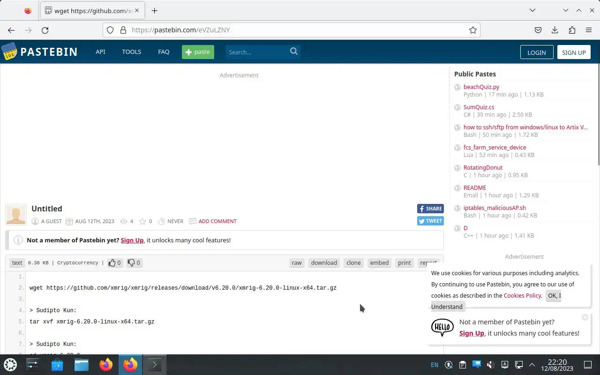Open the Discover software store icon
Viewport: 600px width, 375px height.
[x=57, y=365]
